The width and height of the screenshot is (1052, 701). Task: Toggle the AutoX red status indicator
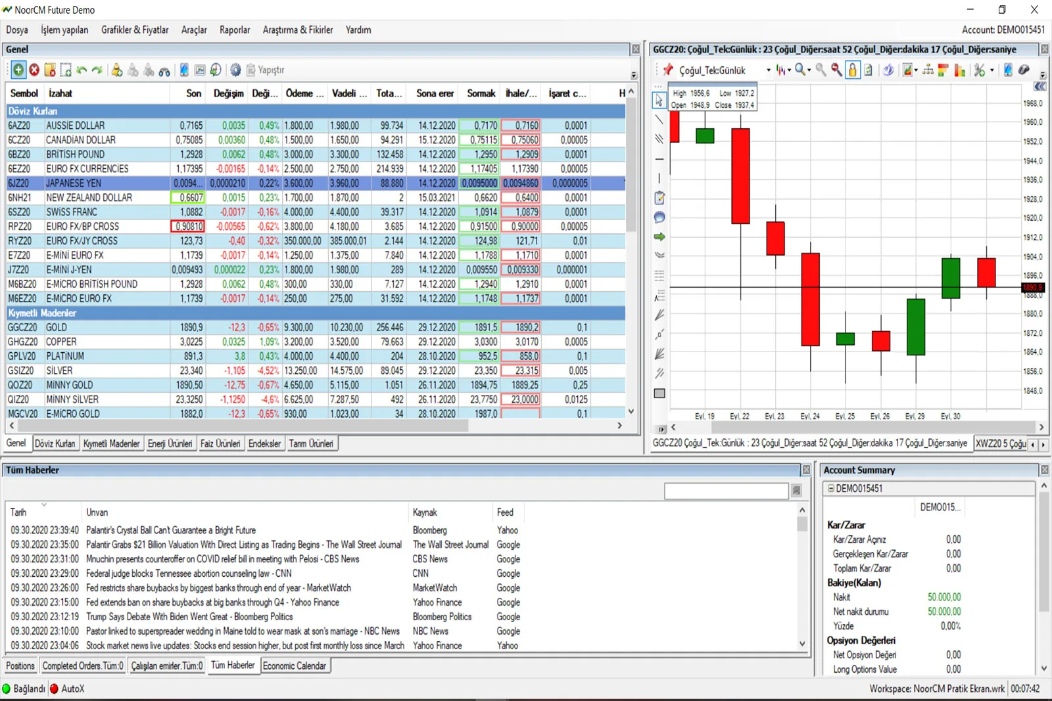click(x=55, y=689)
